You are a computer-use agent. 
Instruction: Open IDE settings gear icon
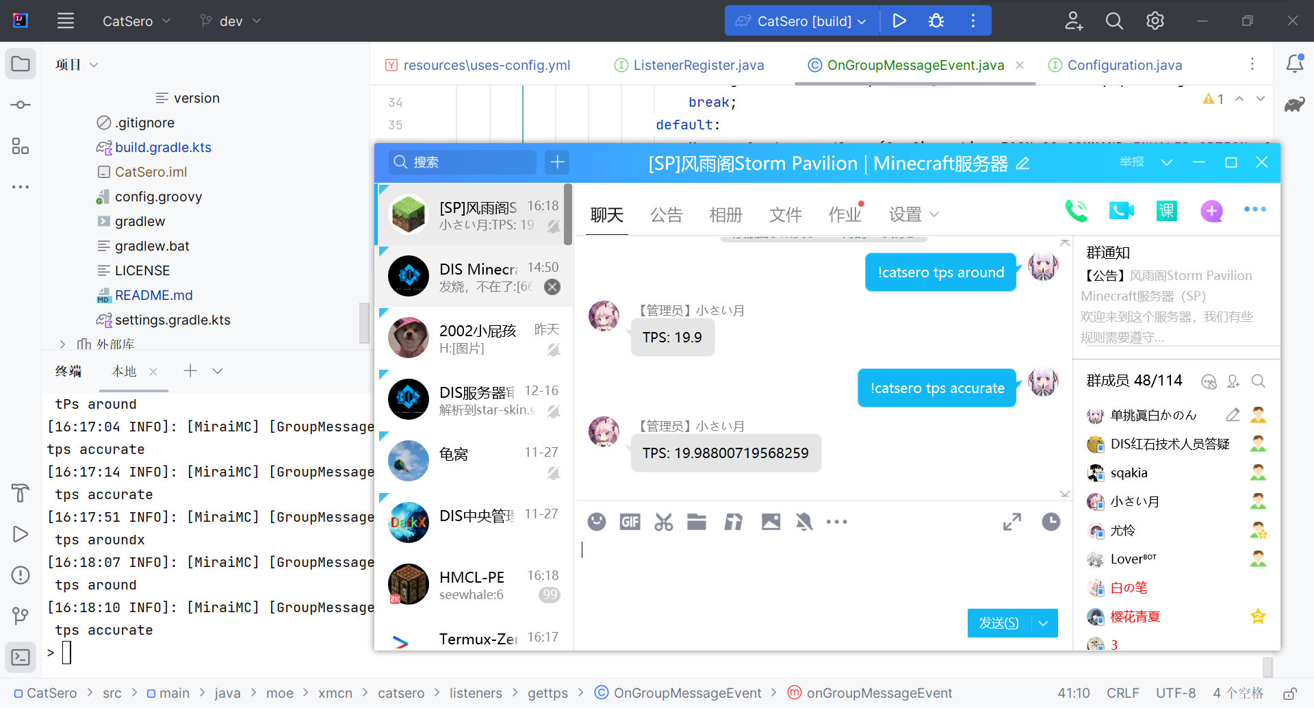tap(1155, 21)
